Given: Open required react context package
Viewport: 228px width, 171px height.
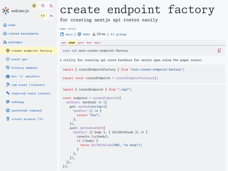Looking at the screenshot, I should pos(31,93).
